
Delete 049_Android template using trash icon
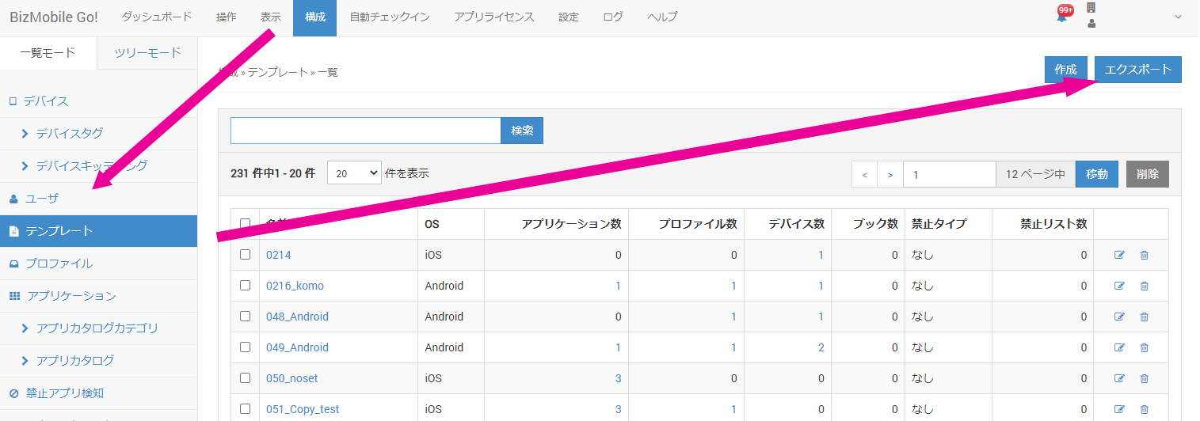click(x=1144, y=347)
